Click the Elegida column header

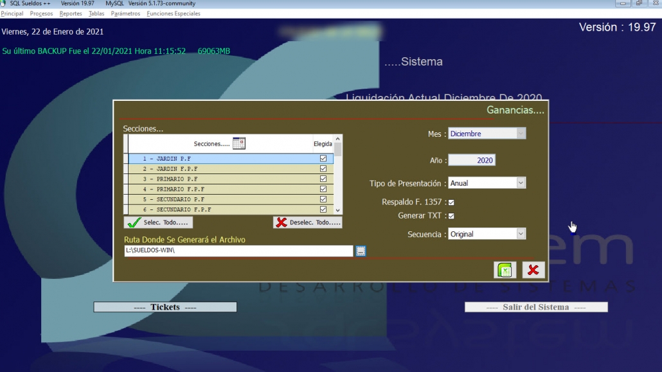323,144
